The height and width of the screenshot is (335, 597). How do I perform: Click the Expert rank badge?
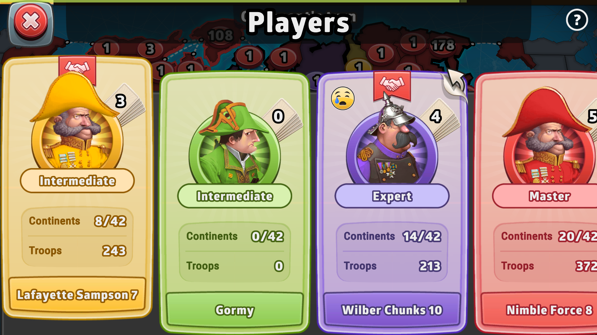(x=392, y=196)
